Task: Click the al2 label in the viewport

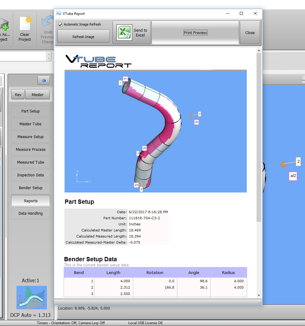Action: click(x=293, y=176)
